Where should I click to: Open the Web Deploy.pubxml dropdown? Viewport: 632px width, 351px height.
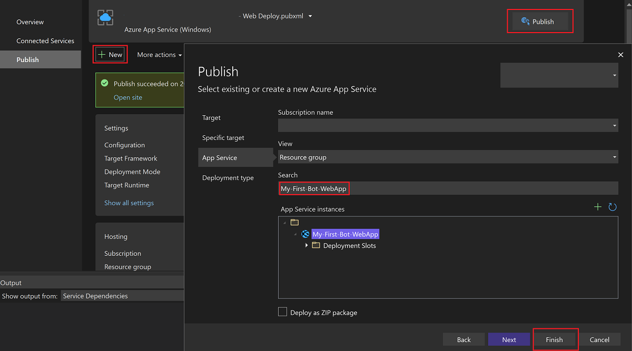point(310,16)
